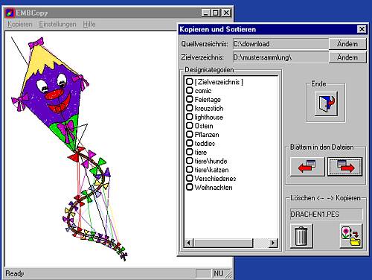
Task: Delete file using trash can icon
Action: 301,236
